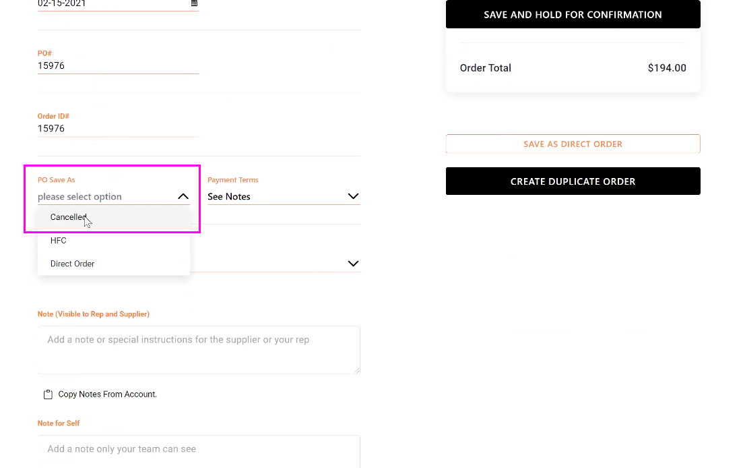
Task: Open the unlabeled dropdown chevron below Payment Terms
Action: pos(353,264)
